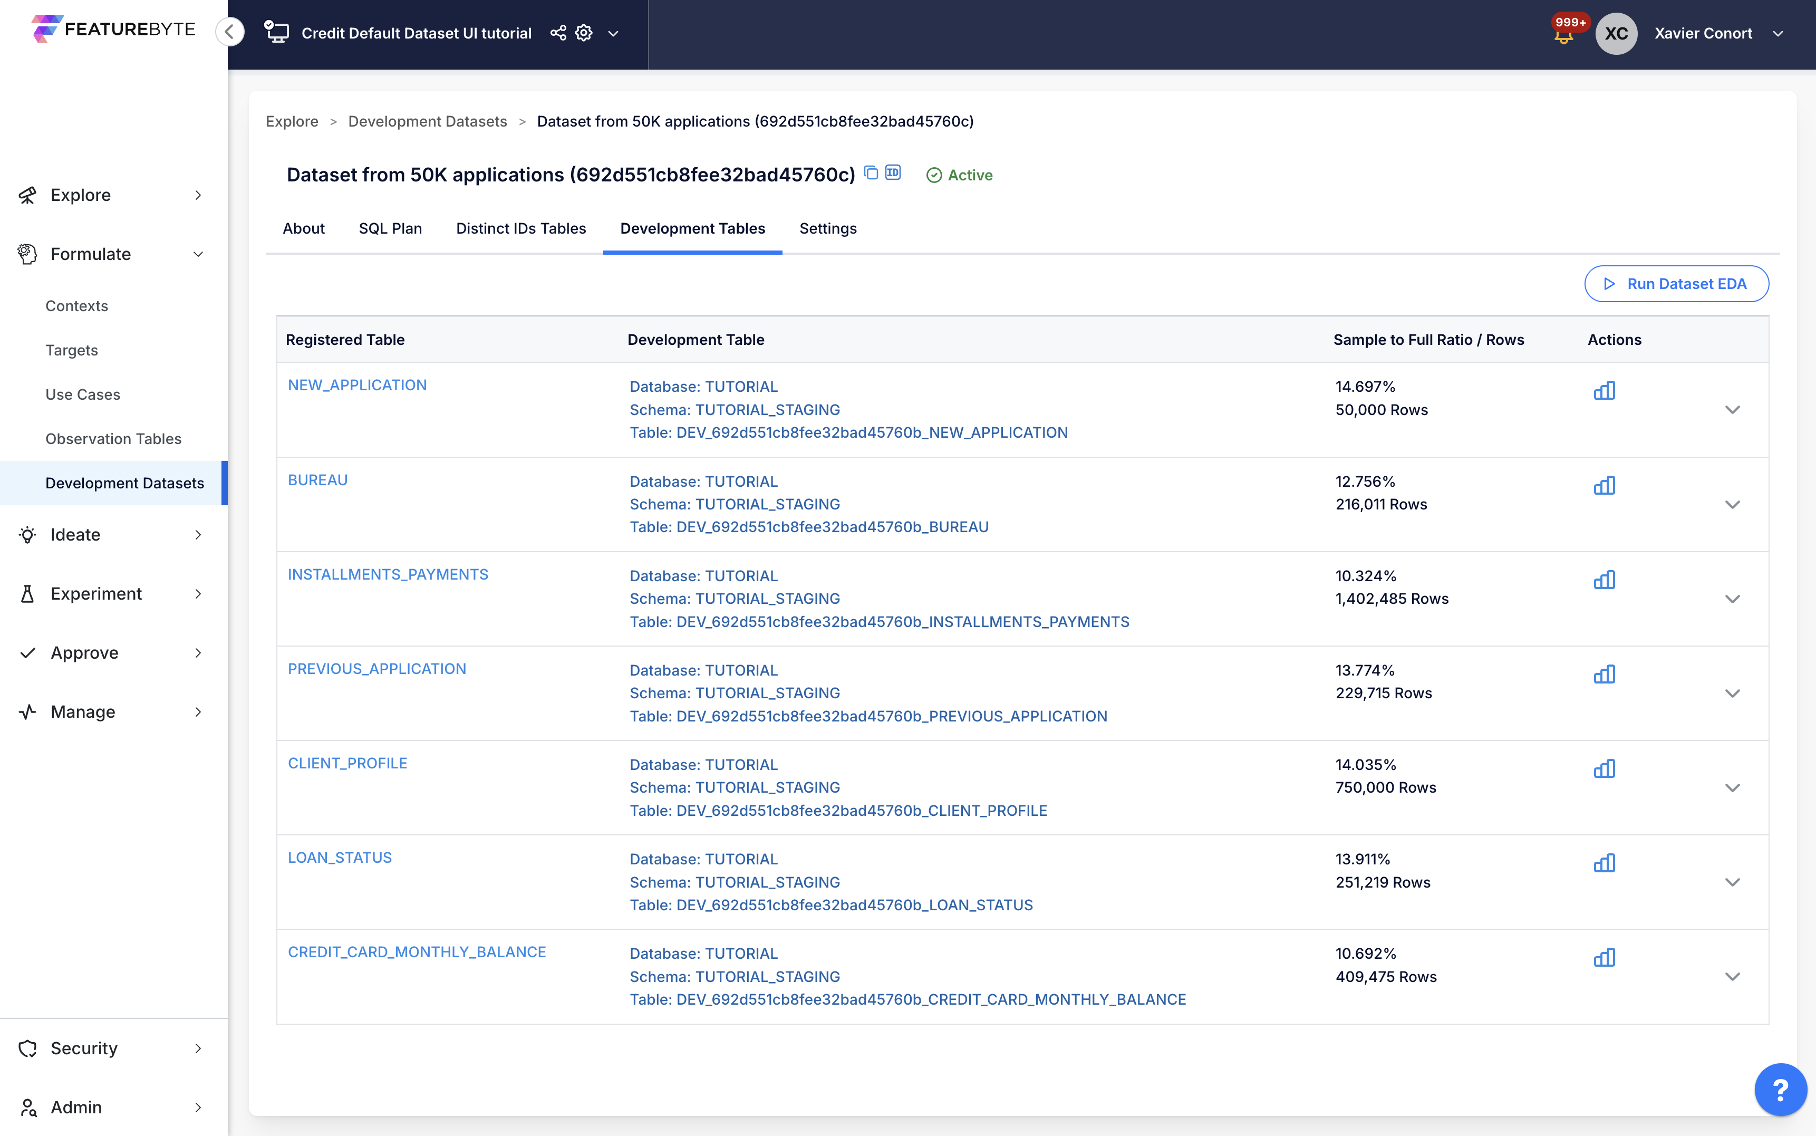This screenshot has height=1136, width=1816.
Task: Switch to the SQL Plan tab
Action: (390, 228)
